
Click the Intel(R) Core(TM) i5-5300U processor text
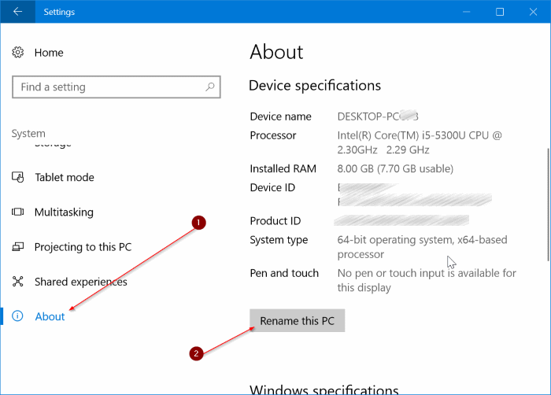click(420, 142)
